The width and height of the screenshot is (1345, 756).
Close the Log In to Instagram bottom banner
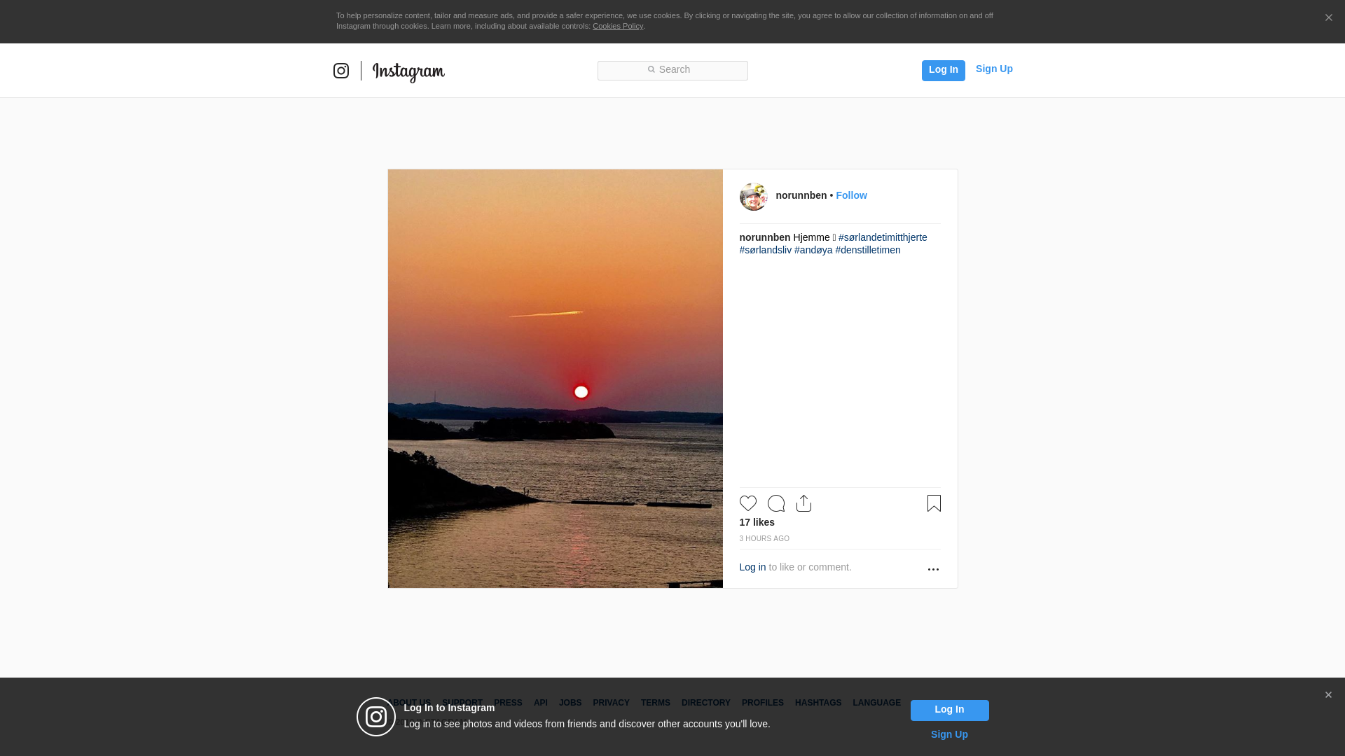[x=1328, y=695]
